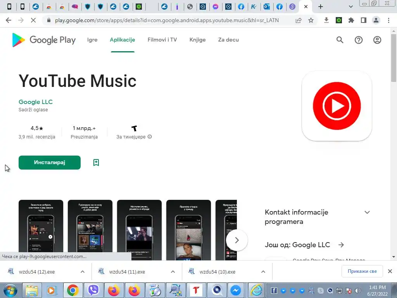Viewport: 397px width, 298px height.
Task: Open the green extension icon in toolbar
Action: point(339,20)
